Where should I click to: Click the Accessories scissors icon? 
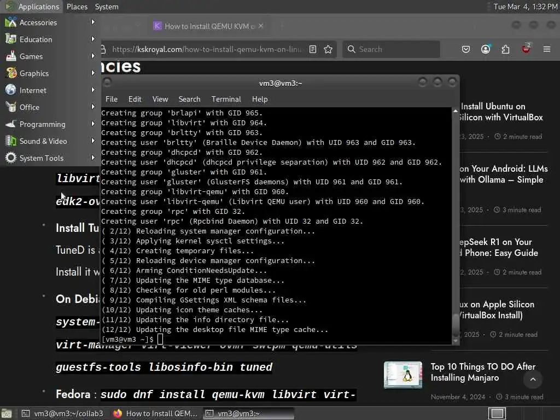pos(11,22)
